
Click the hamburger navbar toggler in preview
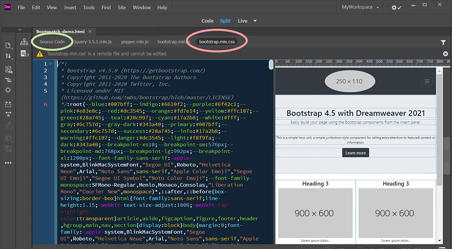coord(427,81)
